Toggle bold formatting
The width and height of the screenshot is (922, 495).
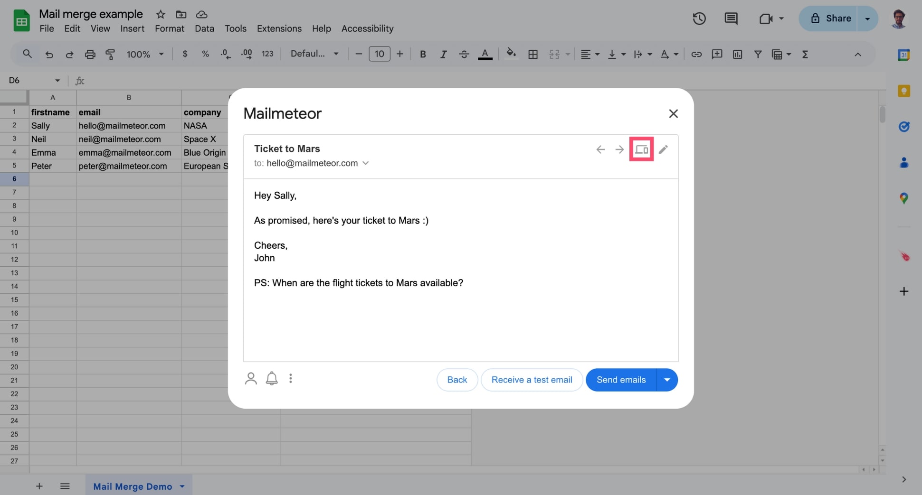point(422,54)
